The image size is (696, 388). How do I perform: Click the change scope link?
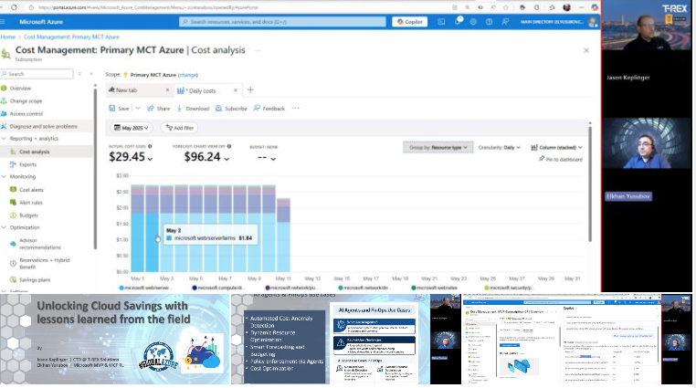[x=188, y=75]
